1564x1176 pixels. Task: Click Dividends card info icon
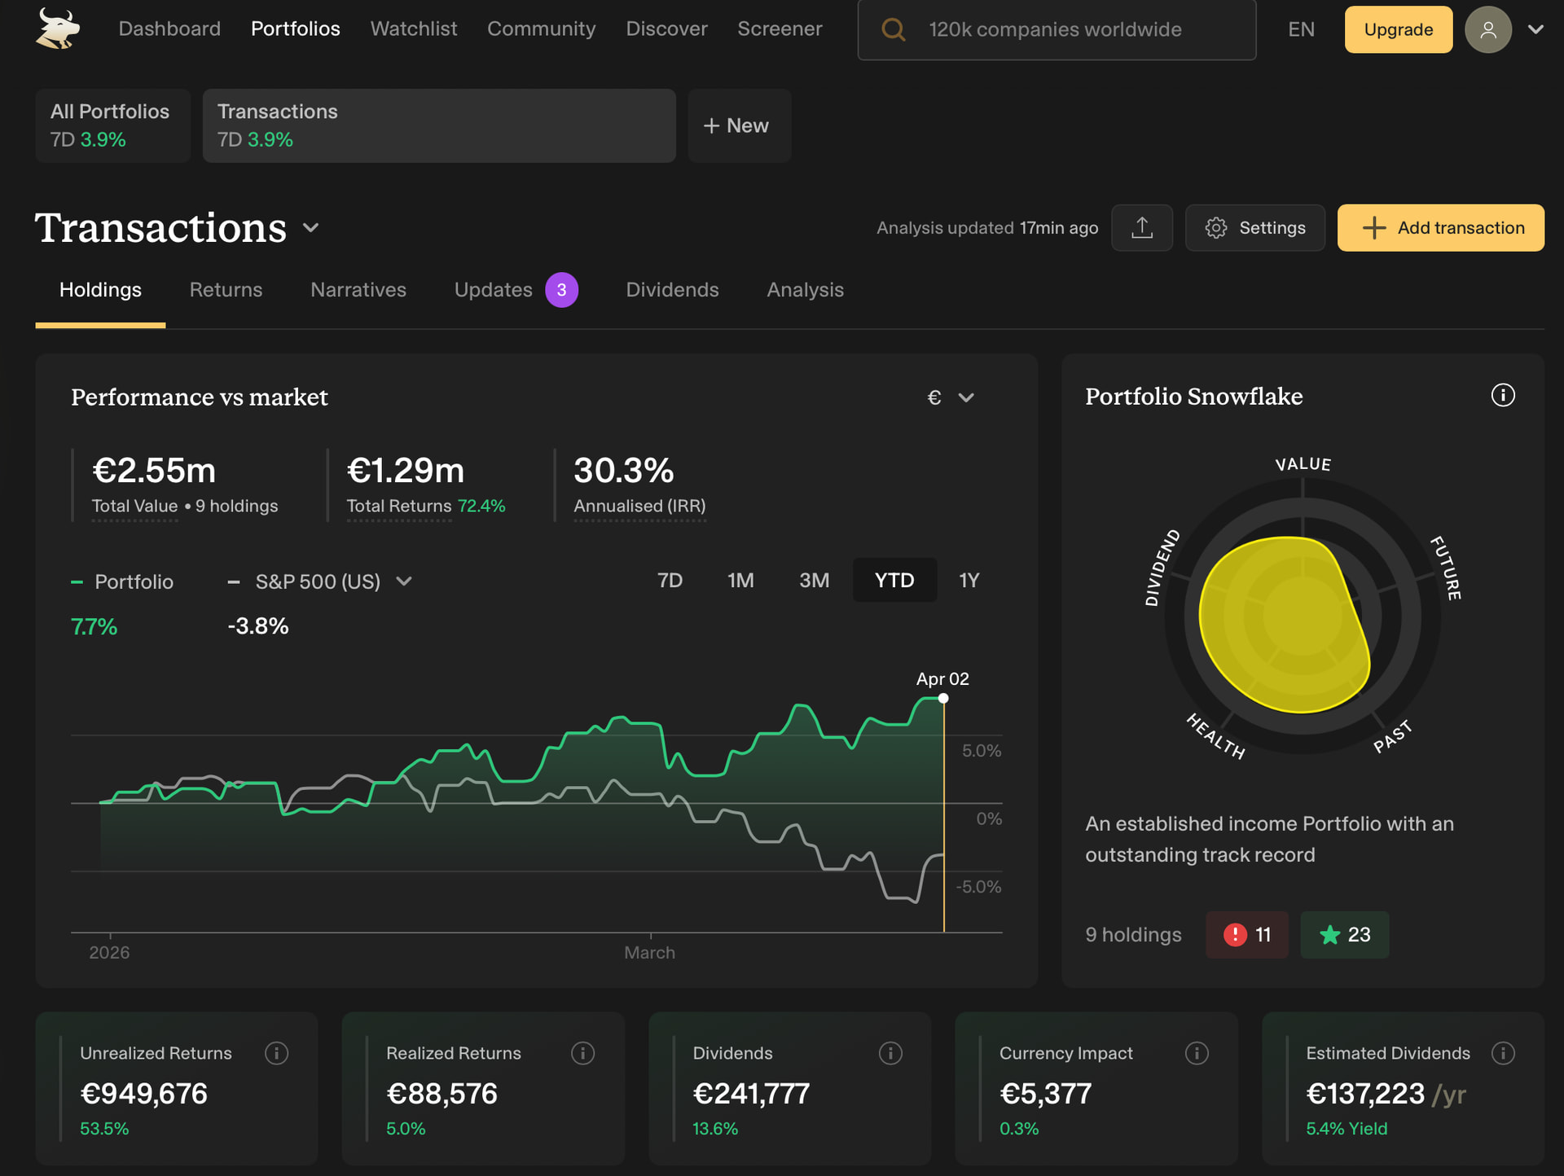pyautogui.click(x=890, y=1053)
